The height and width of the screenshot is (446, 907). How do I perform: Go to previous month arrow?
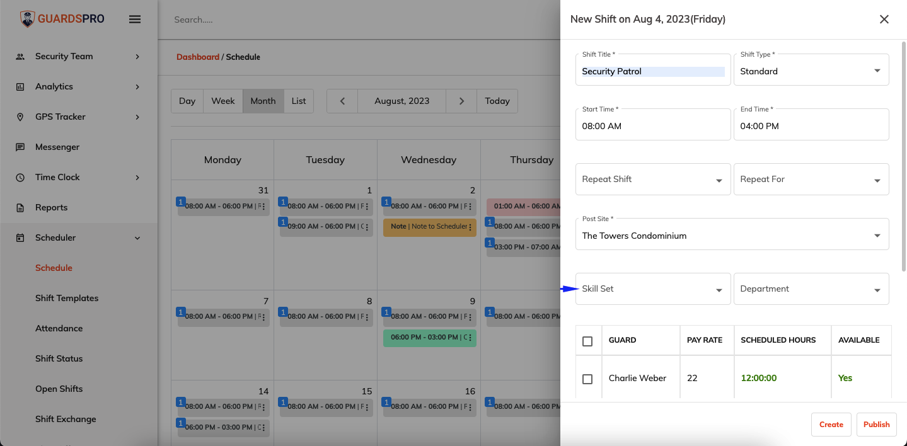342,101
